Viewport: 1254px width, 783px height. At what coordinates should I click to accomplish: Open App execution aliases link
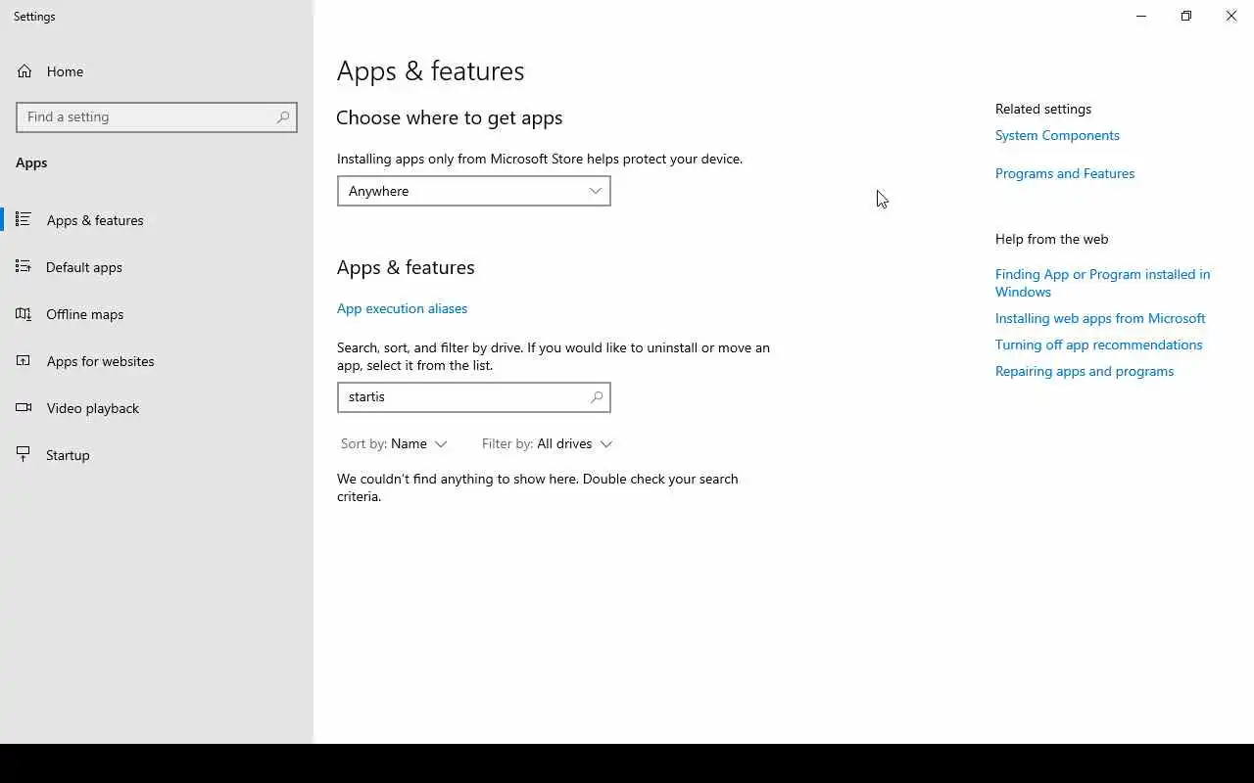[402, 308]
